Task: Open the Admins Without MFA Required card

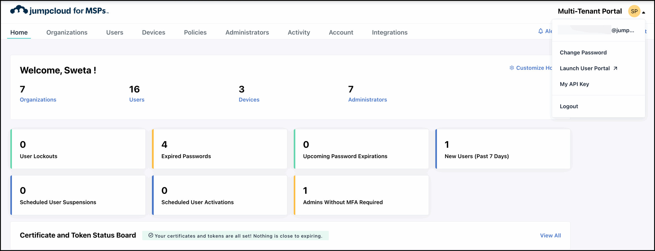Action: (361, 195)
